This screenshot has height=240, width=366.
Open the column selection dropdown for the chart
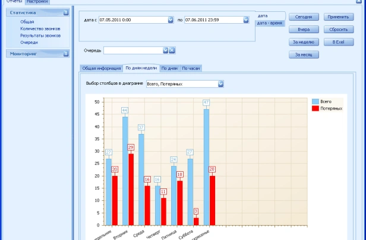[220, 84]
